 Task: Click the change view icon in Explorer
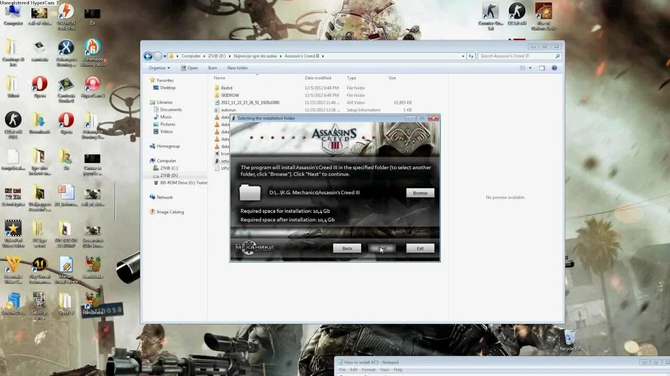tap(522, 68)
